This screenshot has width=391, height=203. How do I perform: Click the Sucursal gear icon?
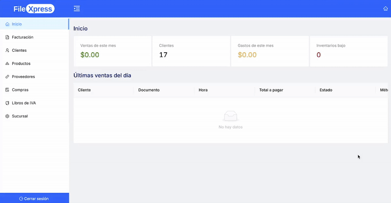pyautogui.click(x=7, y=116)
